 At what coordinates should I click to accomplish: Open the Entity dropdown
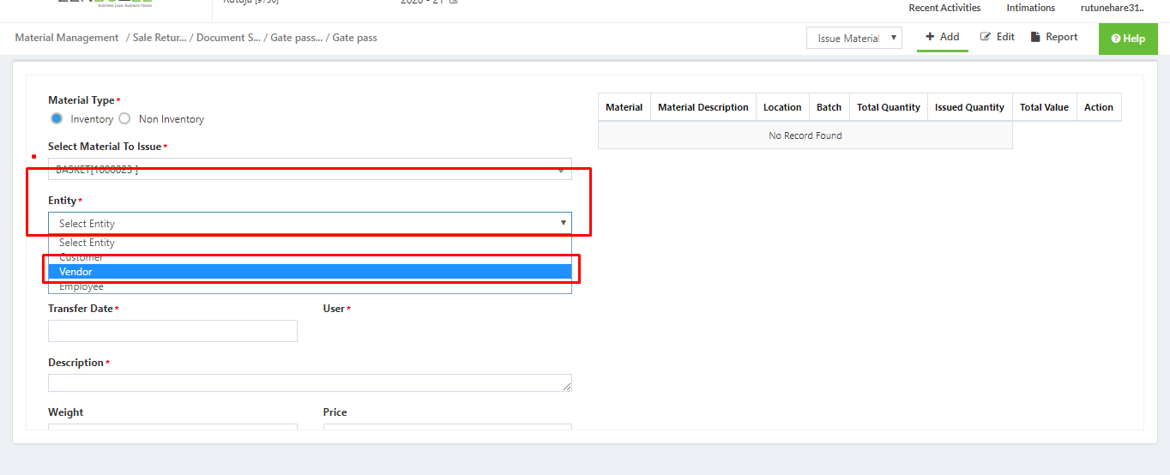coord(310,223)
